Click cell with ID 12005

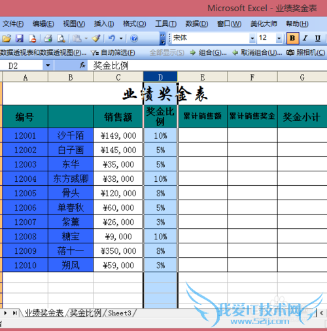(26, 193)
